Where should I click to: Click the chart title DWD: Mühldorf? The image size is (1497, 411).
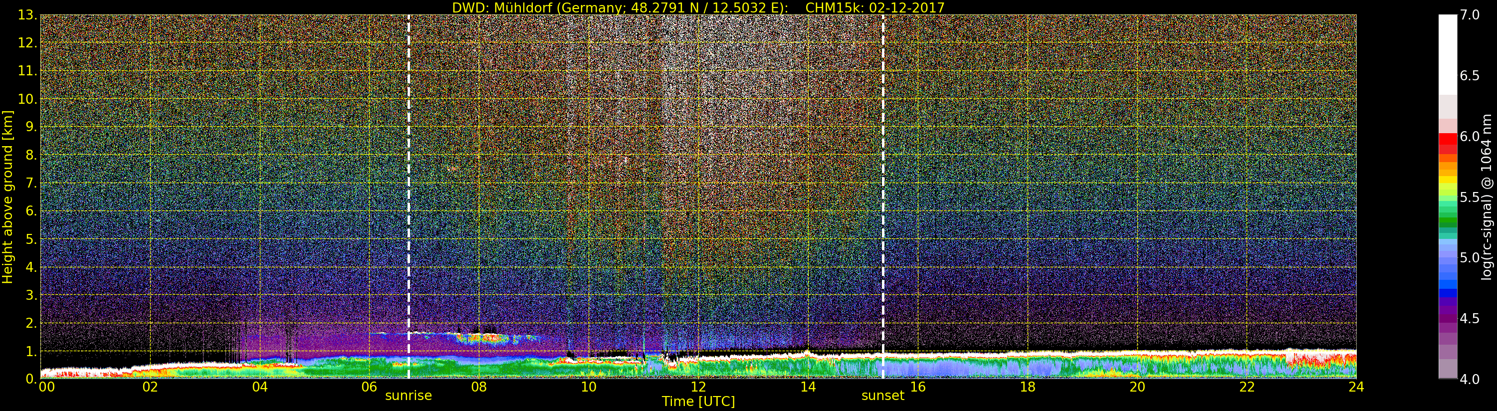click(x=502, y=7)
